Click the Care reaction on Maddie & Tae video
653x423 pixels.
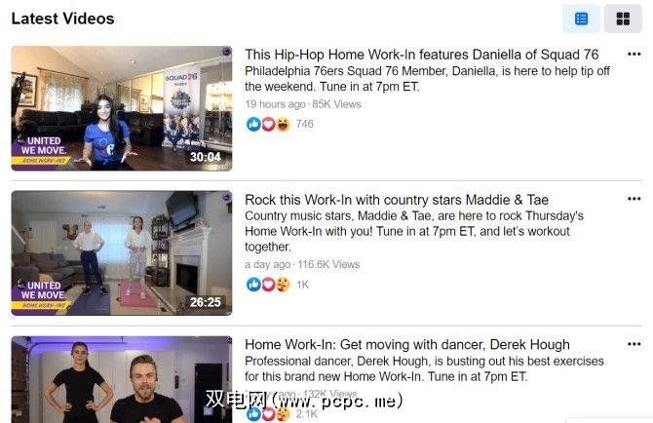click(x=283, y=285)
